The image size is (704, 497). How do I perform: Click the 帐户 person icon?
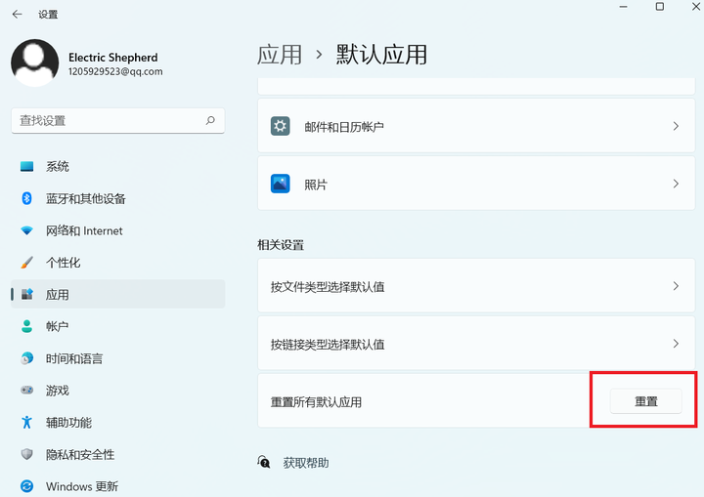pos(27,326)
